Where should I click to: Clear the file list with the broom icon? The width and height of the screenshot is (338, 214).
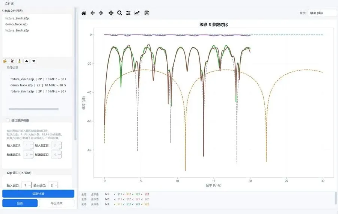click(20, 61)
